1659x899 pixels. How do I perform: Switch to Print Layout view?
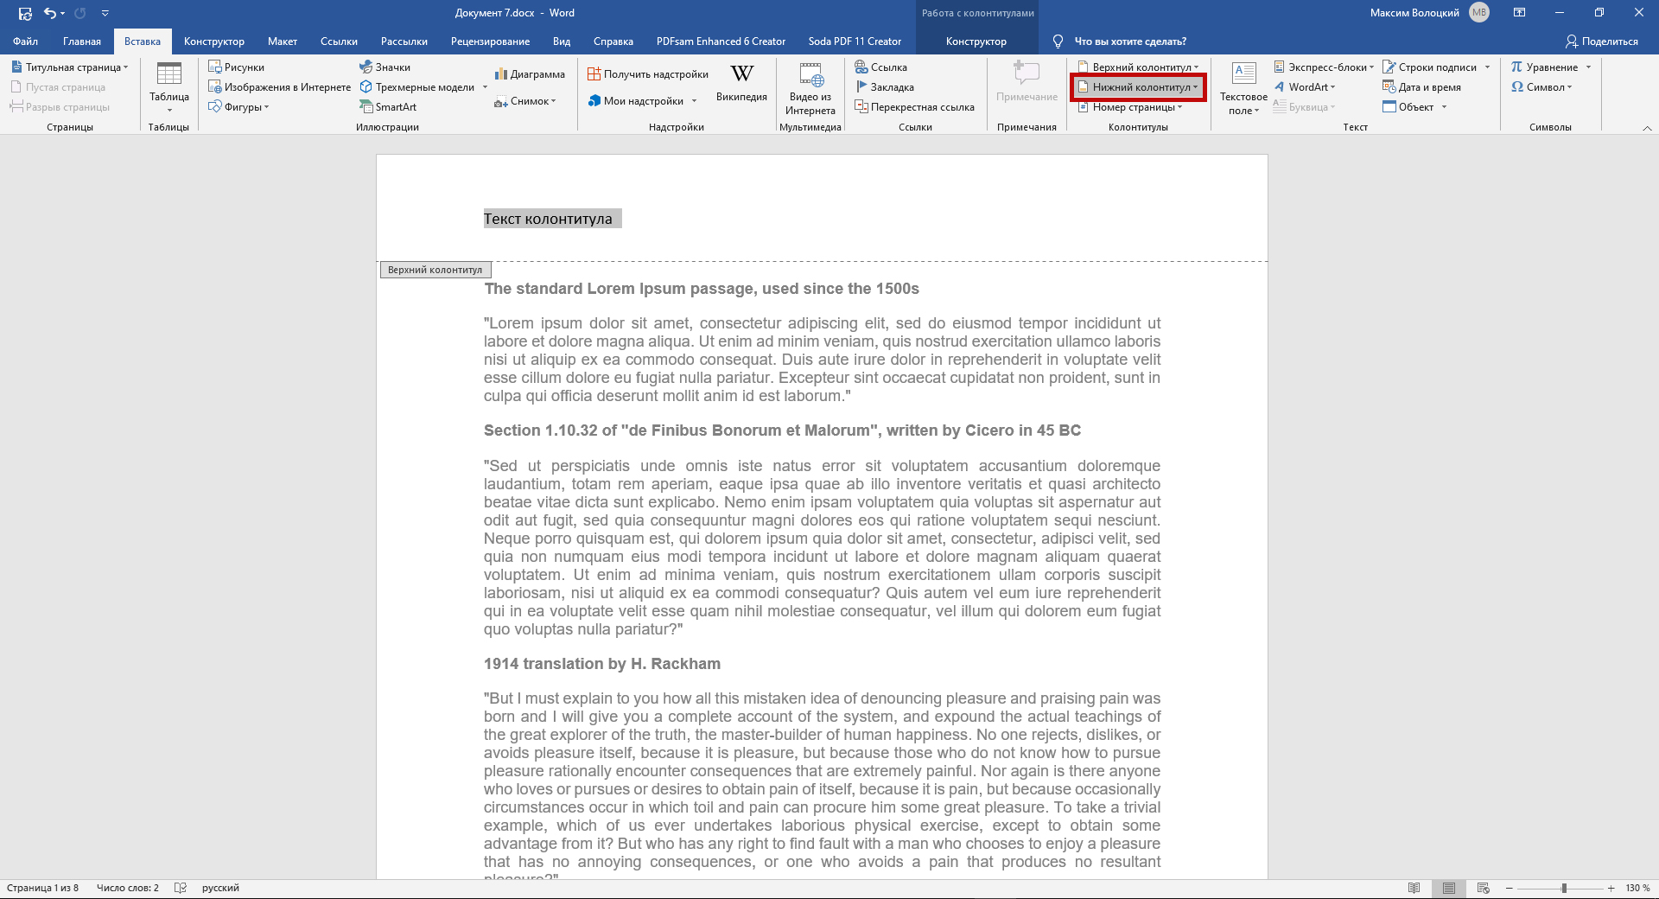pyautogui.click(x=1449, y=888)
